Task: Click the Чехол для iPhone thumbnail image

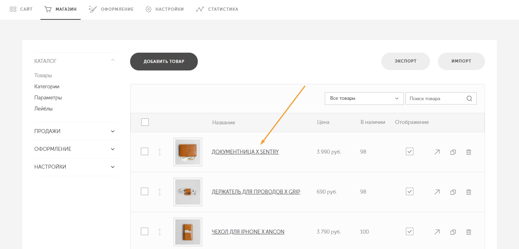Action: 188,232
